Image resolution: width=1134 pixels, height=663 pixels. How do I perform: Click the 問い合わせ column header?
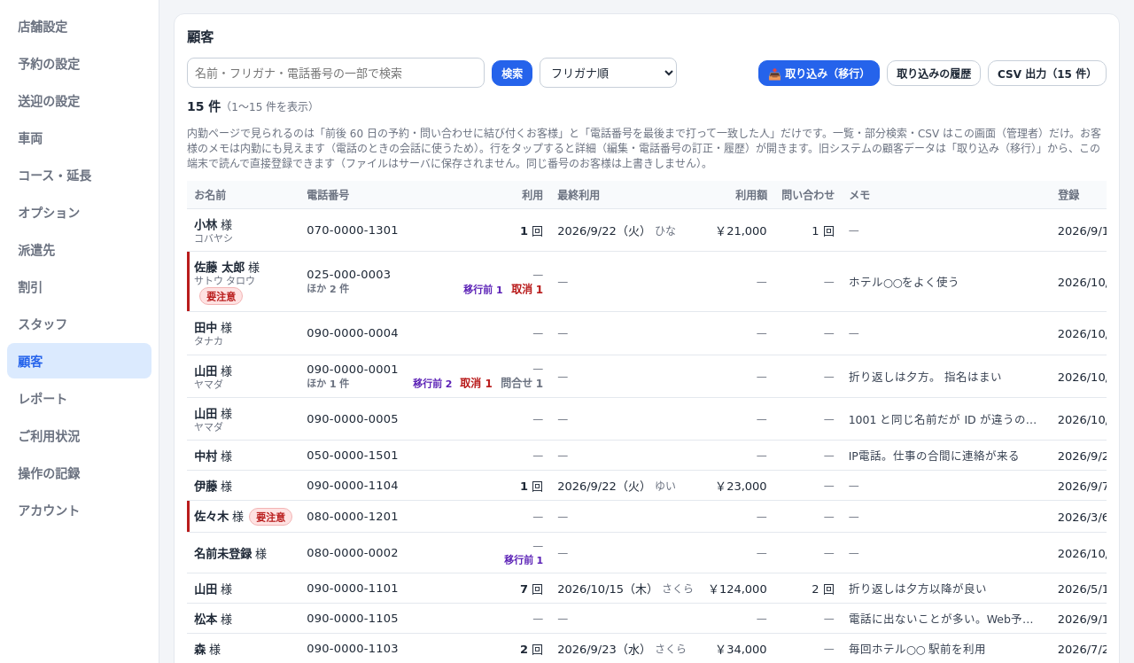808,195
